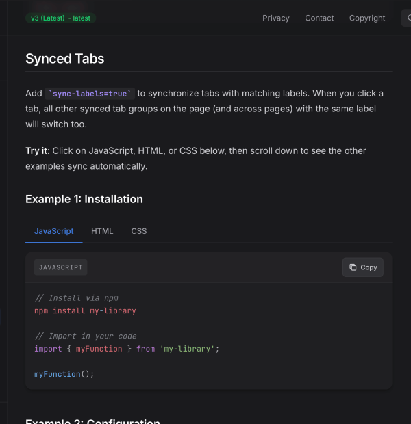411x424 pixels.
Task: Click the import myFunction code line
Action: point(126,349)
